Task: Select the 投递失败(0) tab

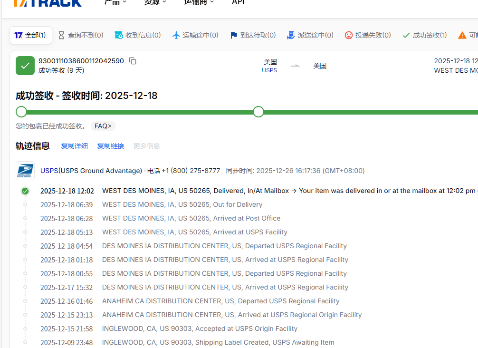Action: (x=368, y=35)
